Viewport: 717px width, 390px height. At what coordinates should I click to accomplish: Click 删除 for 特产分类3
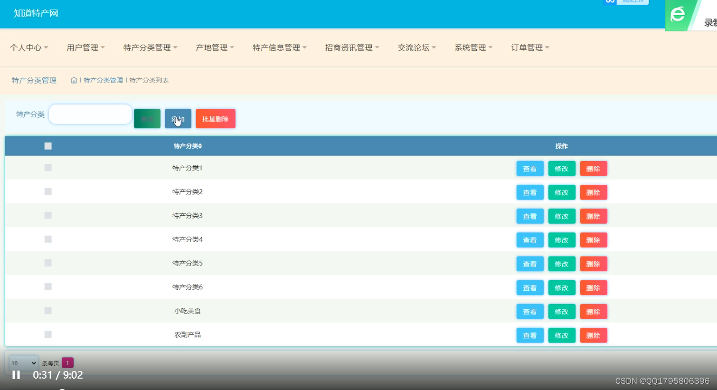click(594, 216)
